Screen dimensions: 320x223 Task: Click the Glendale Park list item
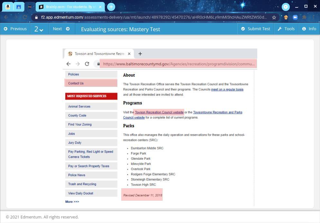click(x=141, y=159)
